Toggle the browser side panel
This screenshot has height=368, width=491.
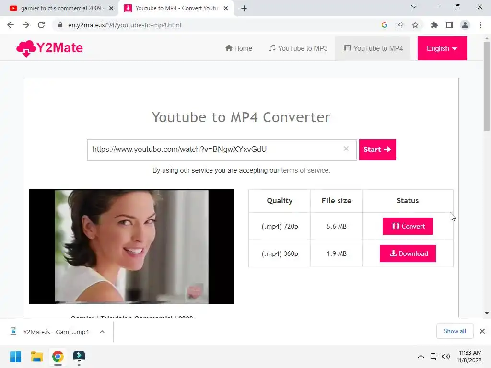[450, 25]
